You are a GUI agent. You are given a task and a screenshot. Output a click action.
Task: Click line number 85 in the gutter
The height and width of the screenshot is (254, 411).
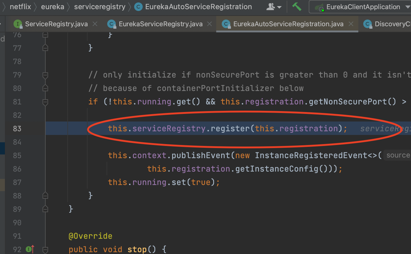pyautogui.click(x=17, y=155)
